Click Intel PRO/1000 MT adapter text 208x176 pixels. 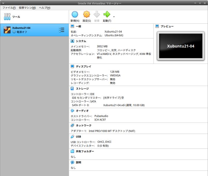(x=112, y=131)
